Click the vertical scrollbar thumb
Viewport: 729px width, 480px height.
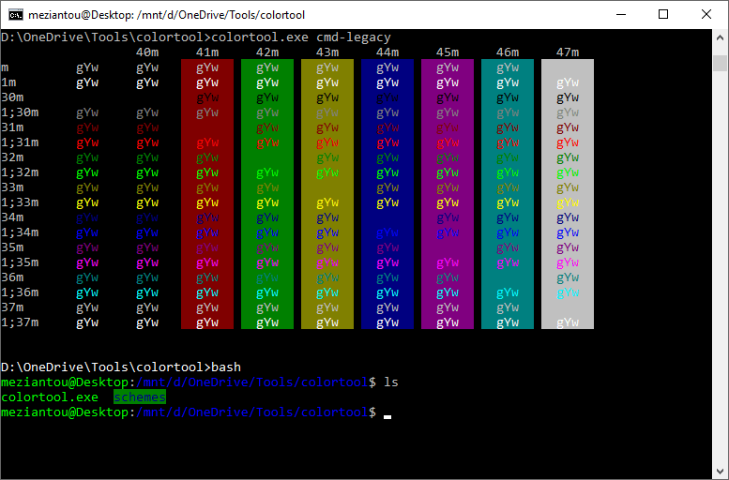(x=720, y=64)
